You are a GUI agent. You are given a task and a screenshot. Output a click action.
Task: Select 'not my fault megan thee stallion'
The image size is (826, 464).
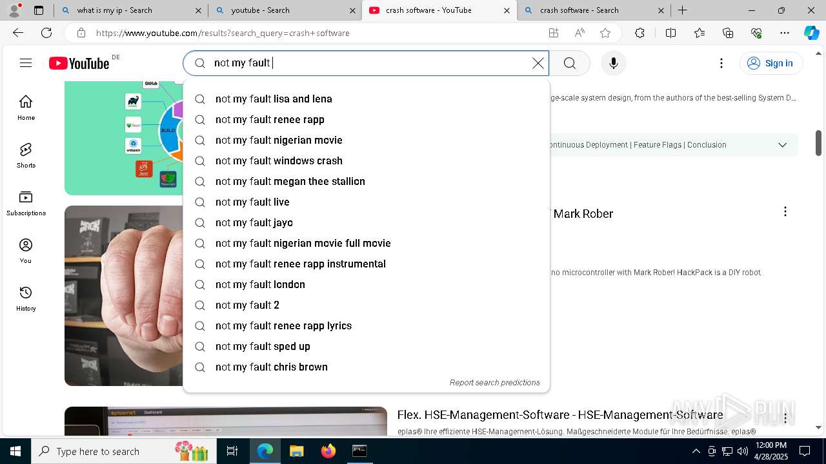(x=367, y=181)
